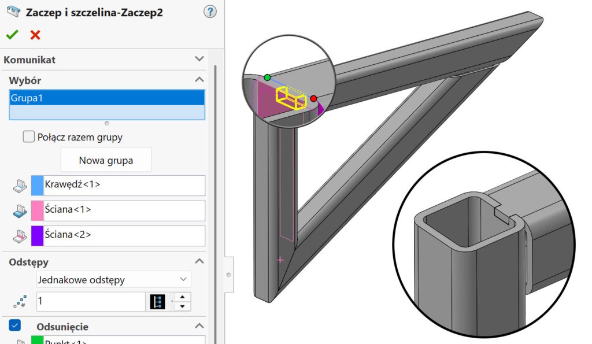The height and width of the screenshot is (344, 592).
Task: Expand the Komunikat section
Action: tap(199, 59)
